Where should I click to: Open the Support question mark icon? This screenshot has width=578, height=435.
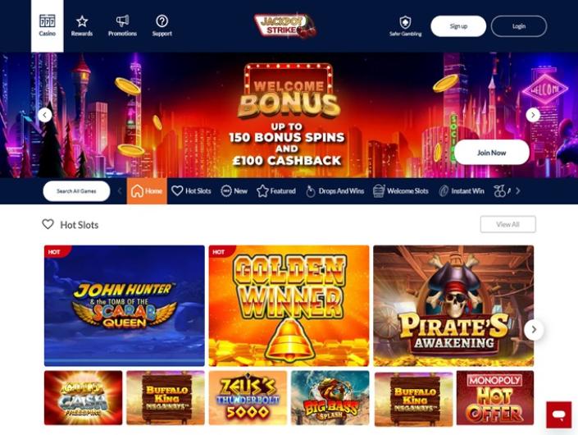point(162,21)
